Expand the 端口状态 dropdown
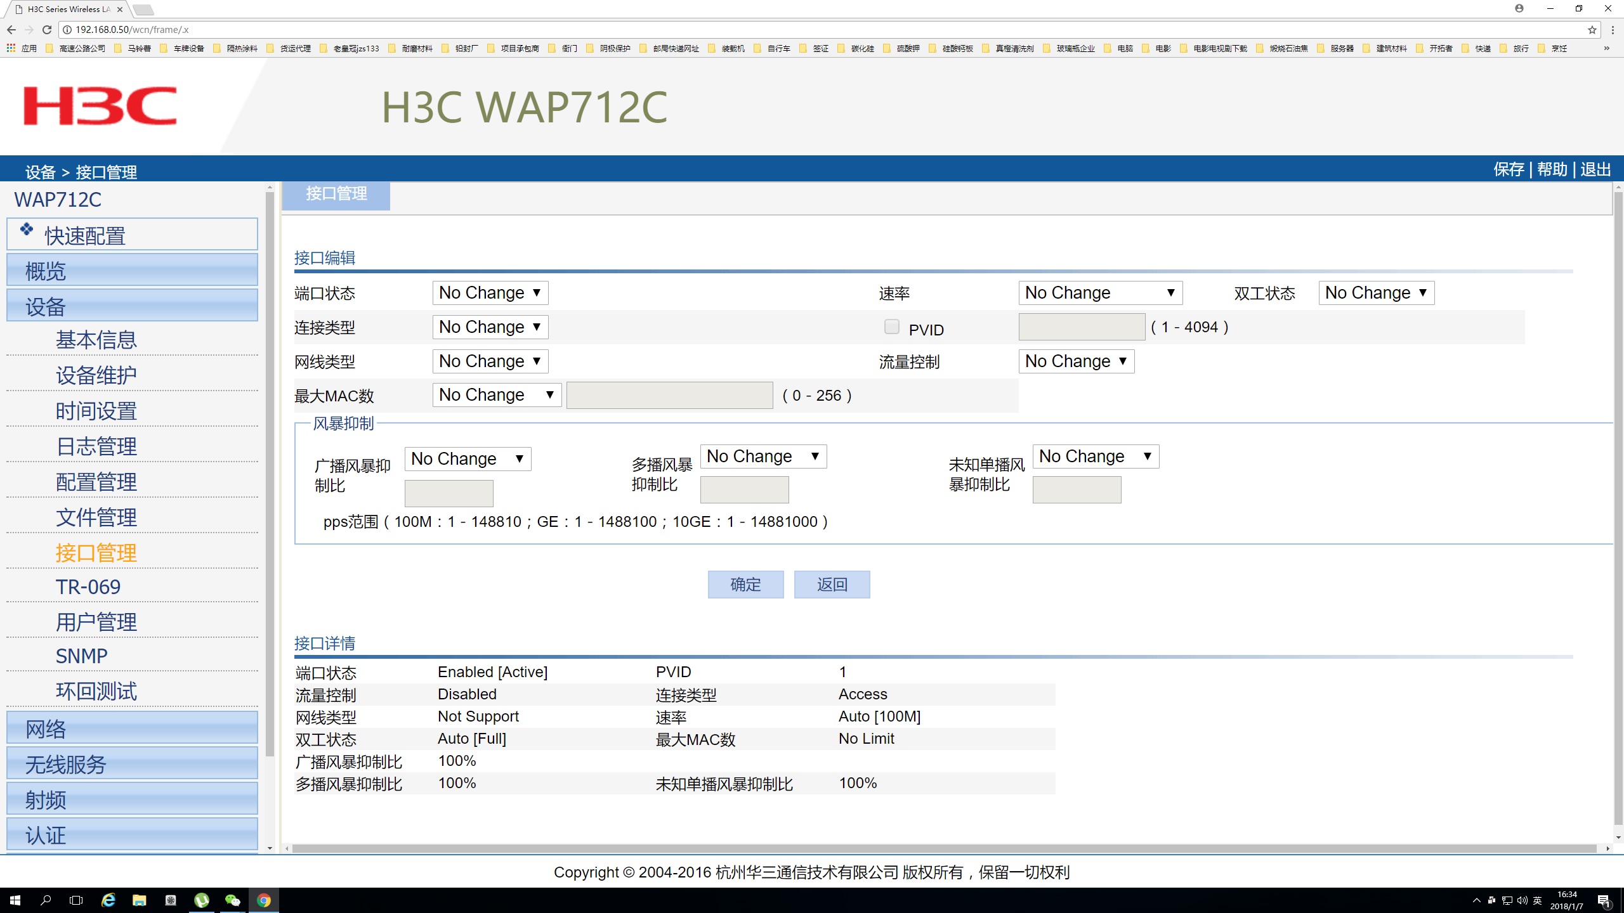This screenshot has height=913, width=1624. tap(490, 293)
